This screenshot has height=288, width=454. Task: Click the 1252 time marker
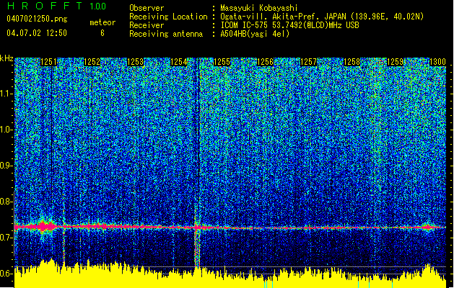(92, 62)
